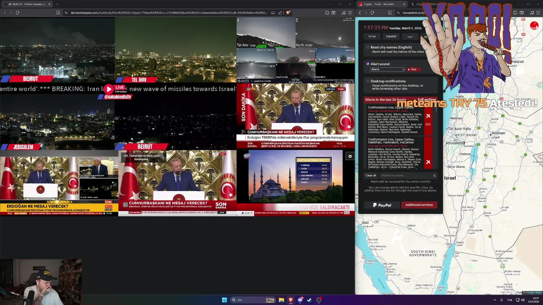543x305 pixels.
Task: Enable Desktop notifications checkbox
Action: click(368, 81)
